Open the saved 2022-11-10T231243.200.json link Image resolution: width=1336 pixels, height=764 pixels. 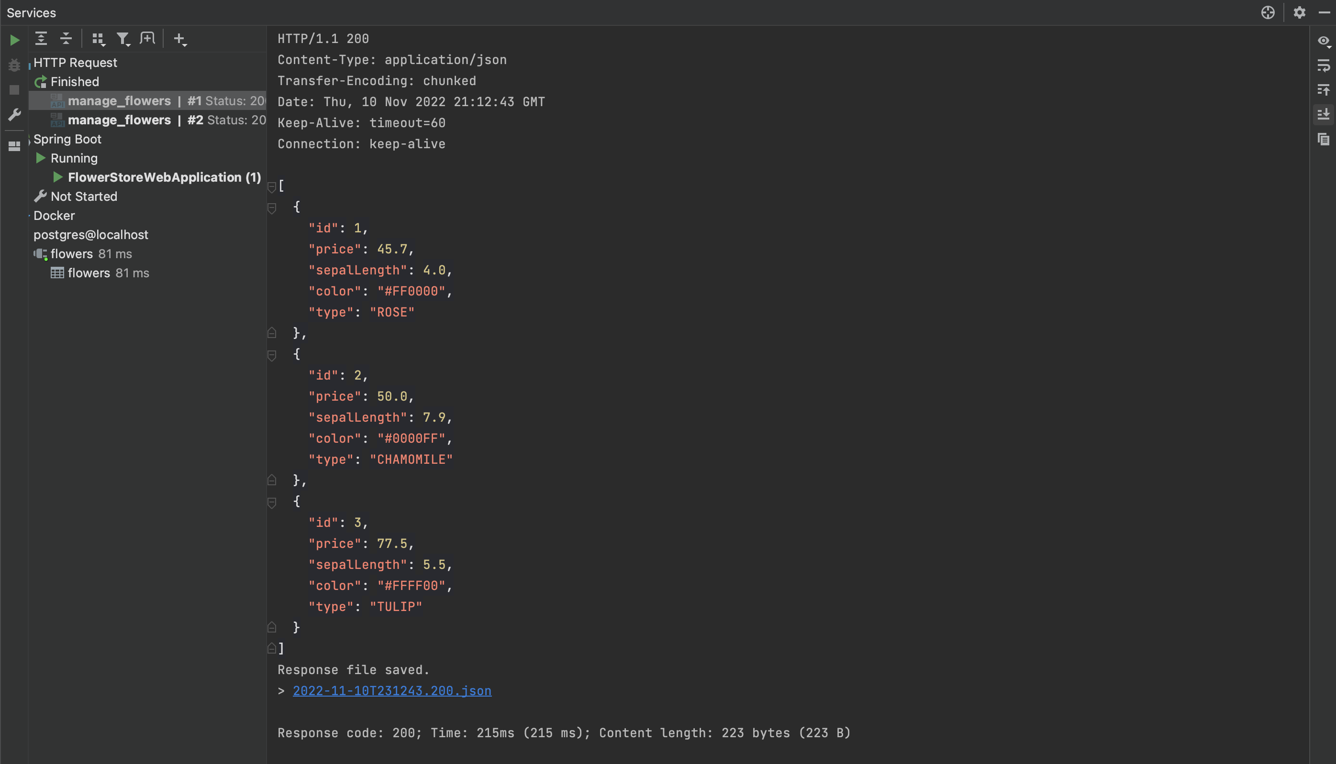click(x=392, y=691)
